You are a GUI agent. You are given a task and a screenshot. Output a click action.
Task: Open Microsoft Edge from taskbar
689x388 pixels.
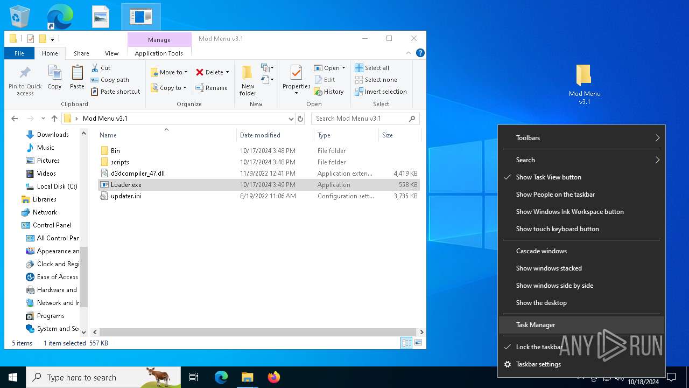pyautogui.click(x=221, y=377)
